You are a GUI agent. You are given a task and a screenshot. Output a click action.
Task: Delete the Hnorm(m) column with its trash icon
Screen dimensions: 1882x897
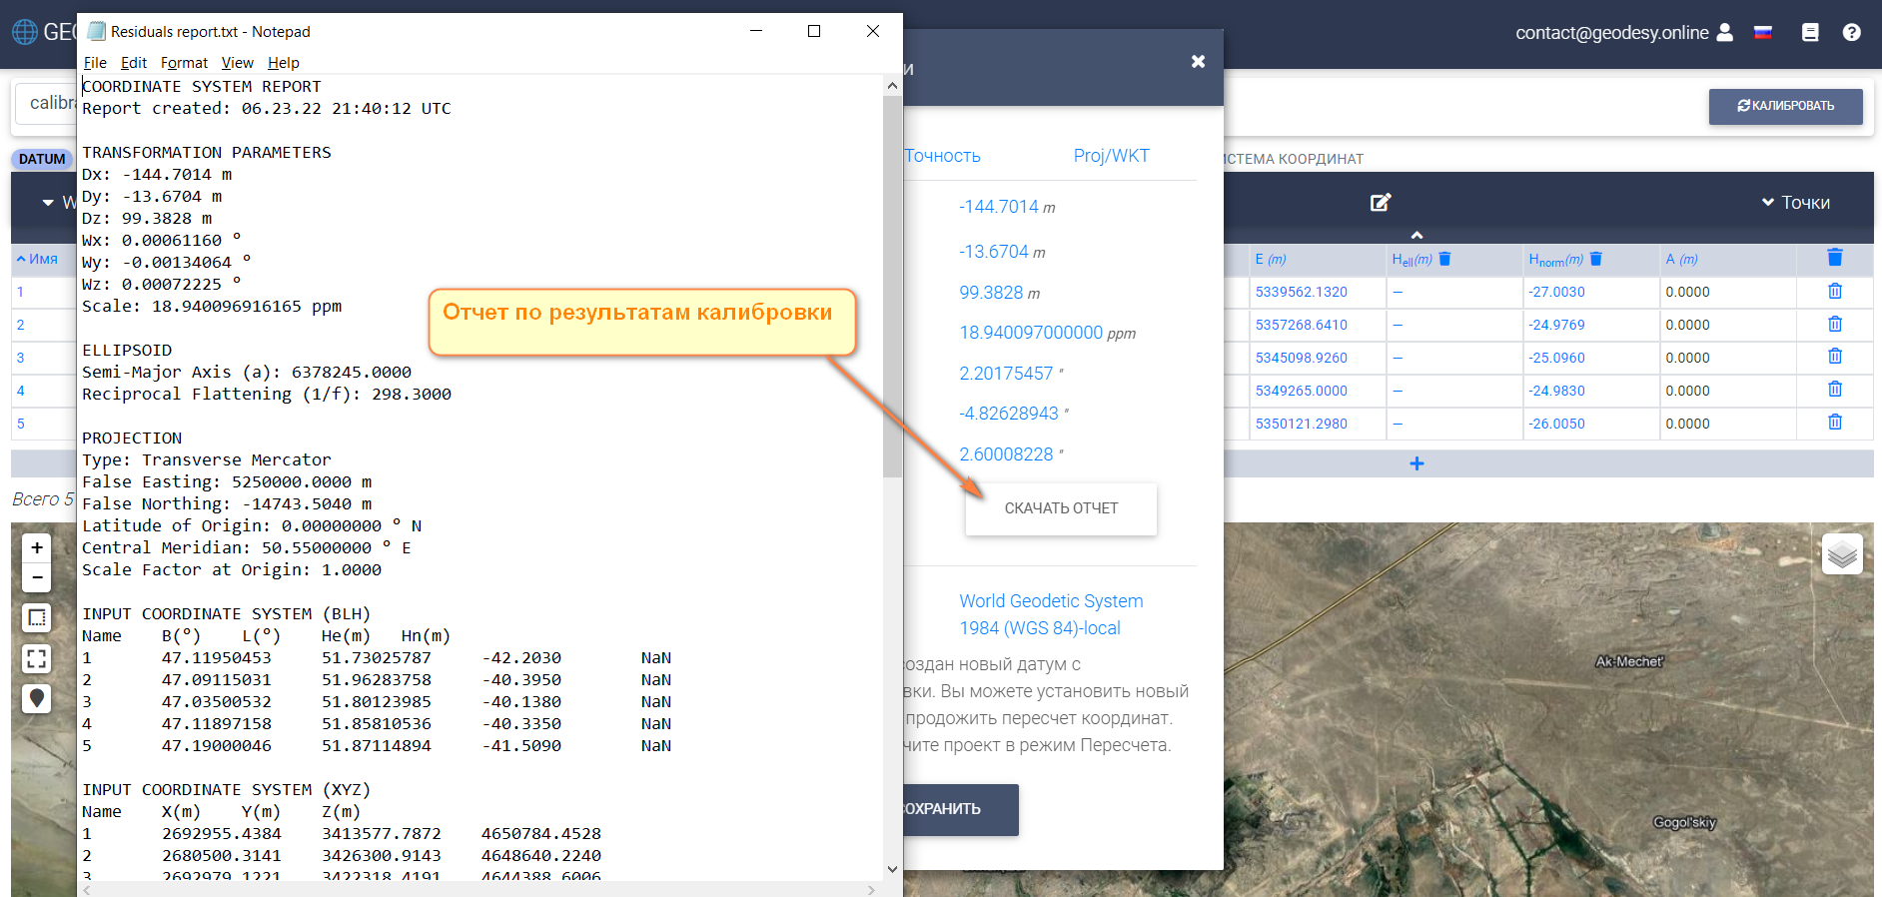click(x=1595, y=259)
